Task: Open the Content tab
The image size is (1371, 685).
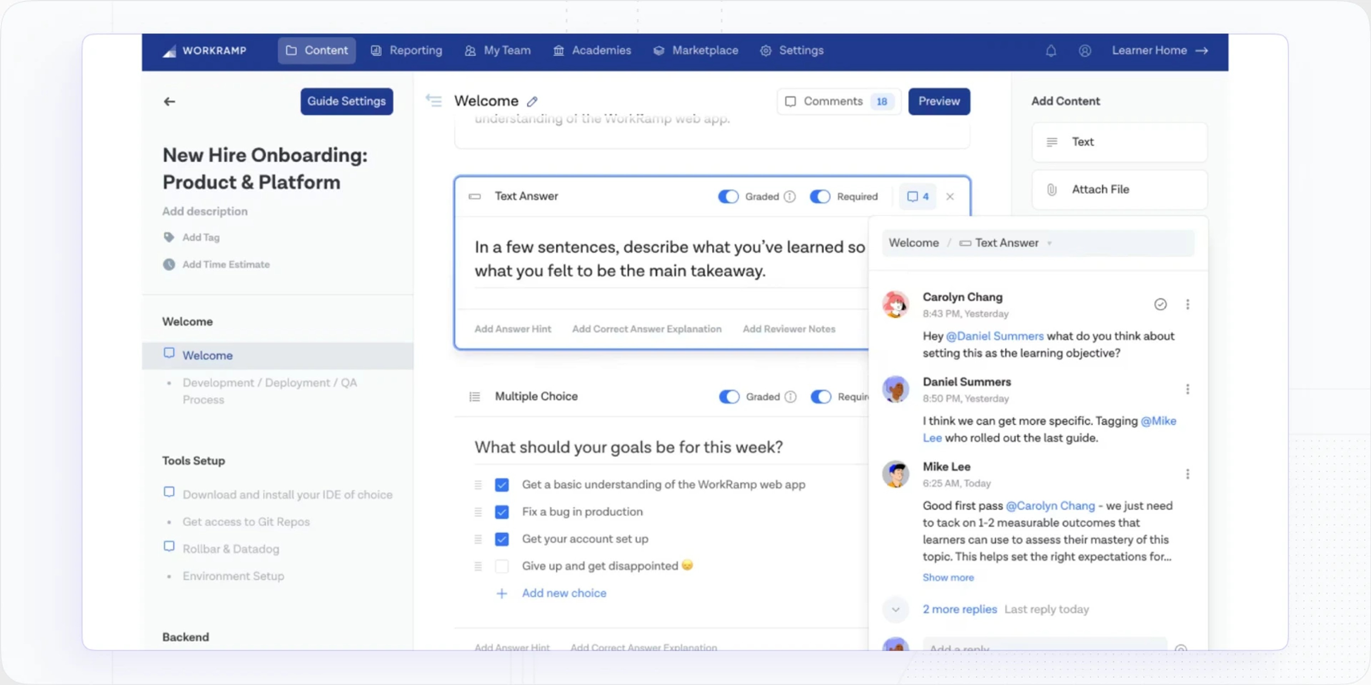Action: tap(317, 51)
